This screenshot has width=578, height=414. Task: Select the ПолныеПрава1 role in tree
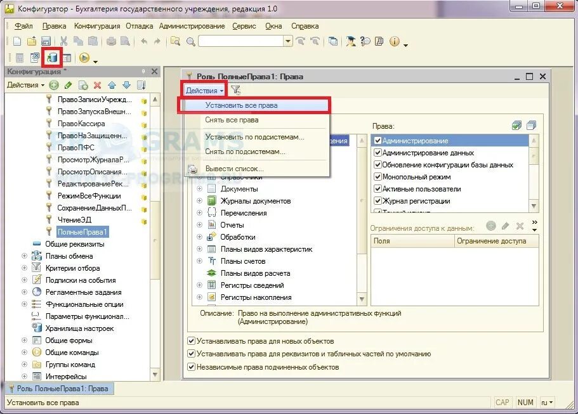[x=82, y=231]
